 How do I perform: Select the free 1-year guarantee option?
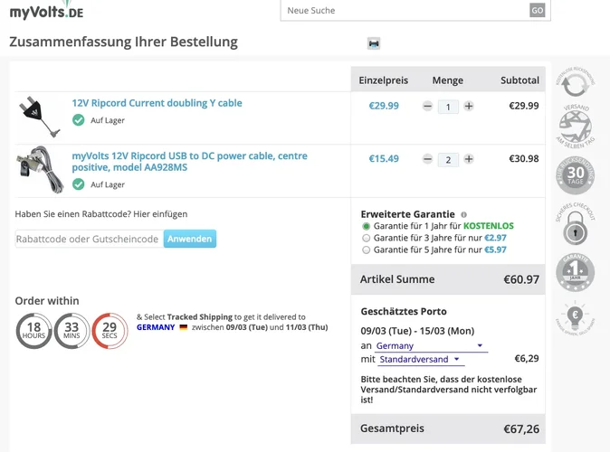point(366,226)
